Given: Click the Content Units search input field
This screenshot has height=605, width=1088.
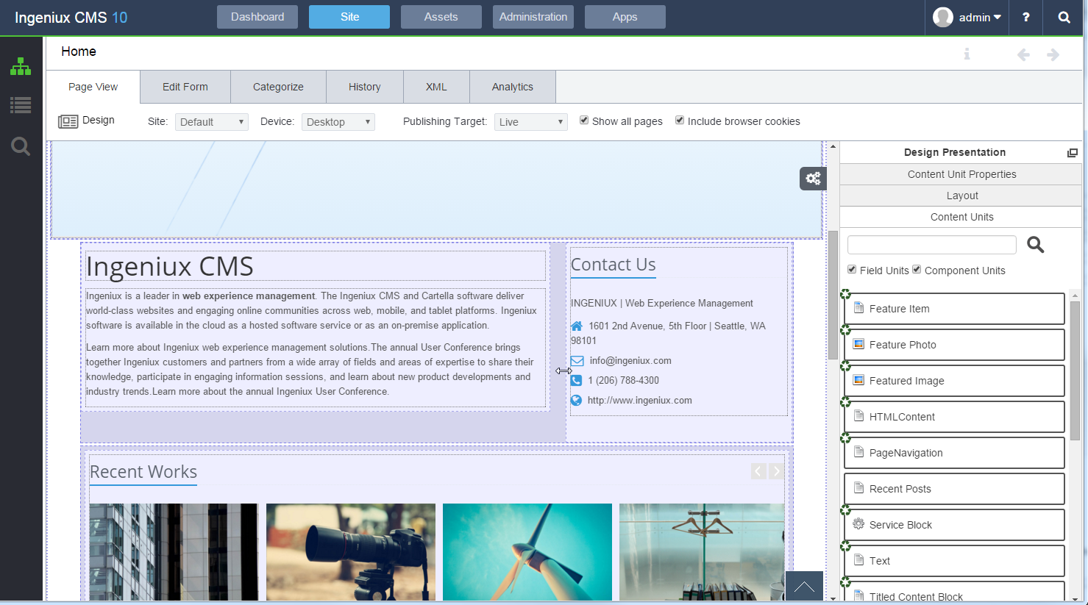Looking at the screenshot, I should pyautogui.click(x=931, y=245).
